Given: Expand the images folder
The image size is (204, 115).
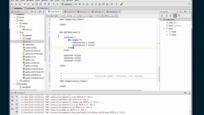Looking at the screenshot, I should [x=20, y=39].
